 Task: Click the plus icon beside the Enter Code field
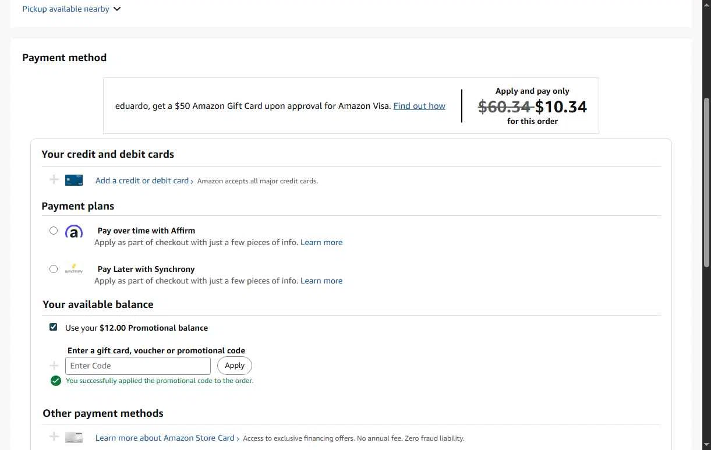point(54,366)
